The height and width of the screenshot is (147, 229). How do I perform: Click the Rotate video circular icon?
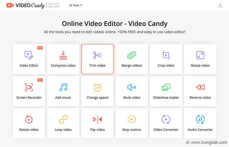[x=29, y=119]
